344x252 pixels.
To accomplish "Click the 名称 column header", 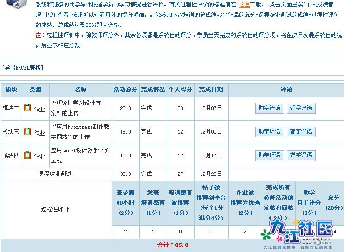I will tap(81, 90).
